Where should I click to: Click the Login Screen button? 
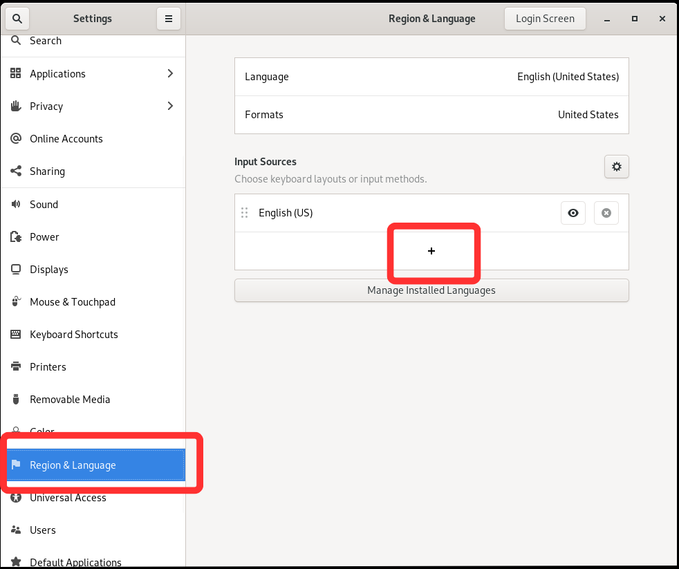coord(544,19)
